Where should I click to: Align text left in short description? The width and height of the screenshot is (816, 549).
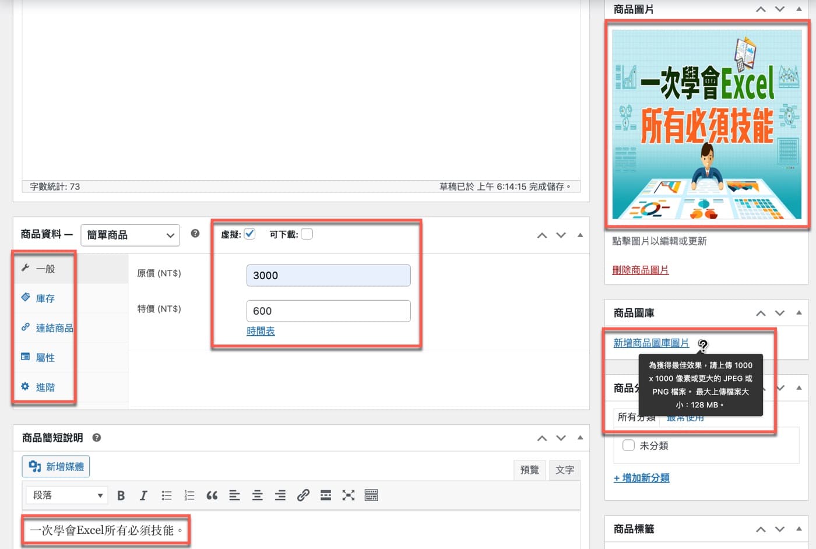tap(235, 495)
